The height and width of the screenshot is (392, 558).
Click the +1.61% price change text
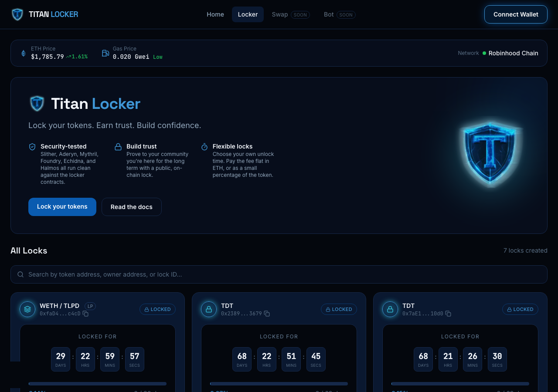(x=79, y=57)
